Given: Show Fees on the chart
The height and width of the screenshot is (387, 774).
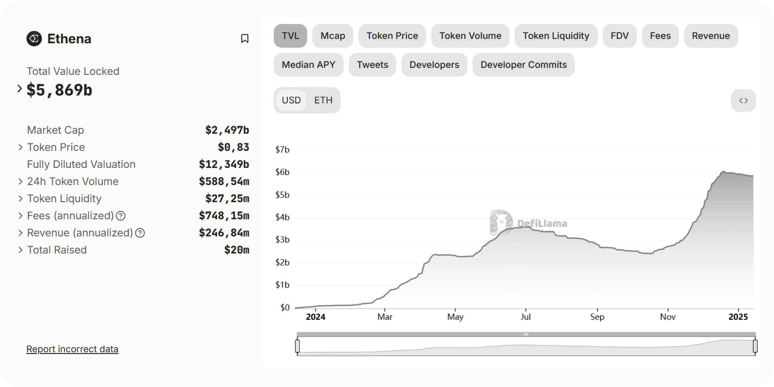Looking at the screenshot, I should point(660,36).
